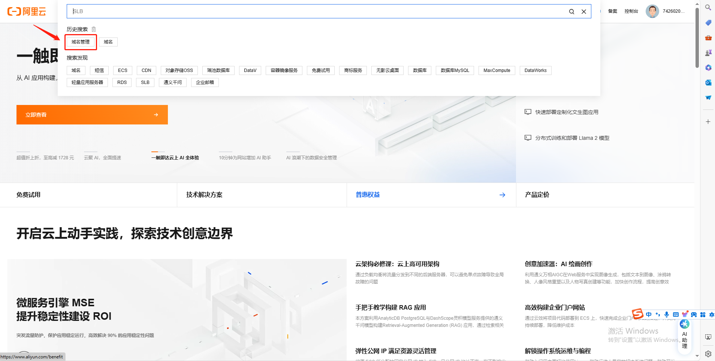Open 控制台 in the top navigation

(631, 11)
